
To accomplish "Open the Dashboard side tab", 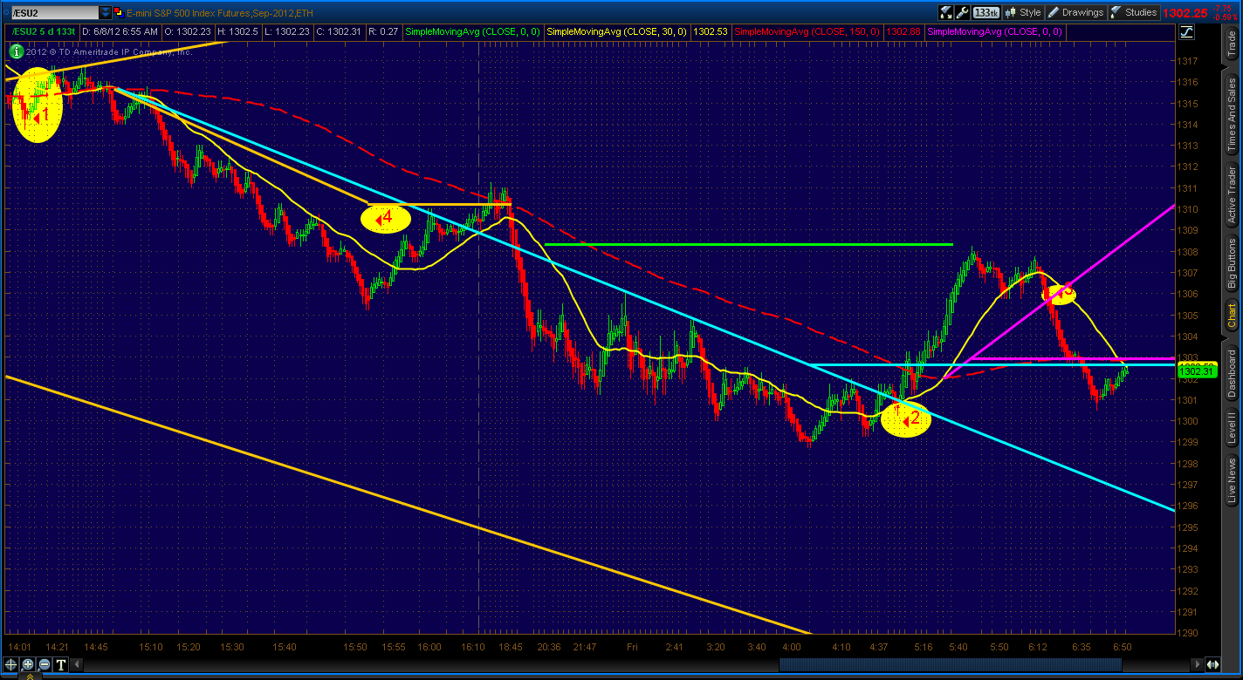I will [1232, 376].
